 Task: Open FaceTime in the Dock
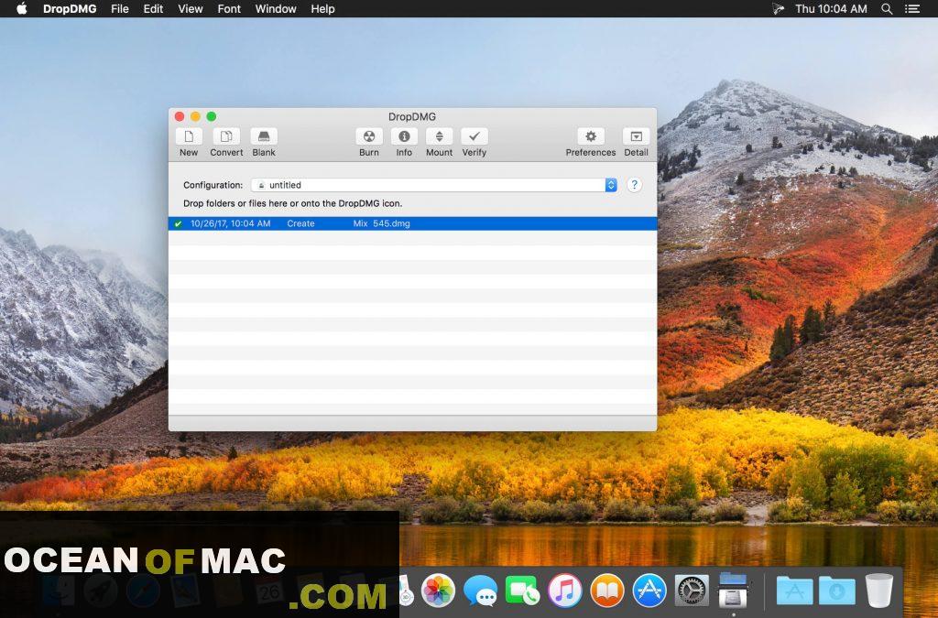pos(522,590)
